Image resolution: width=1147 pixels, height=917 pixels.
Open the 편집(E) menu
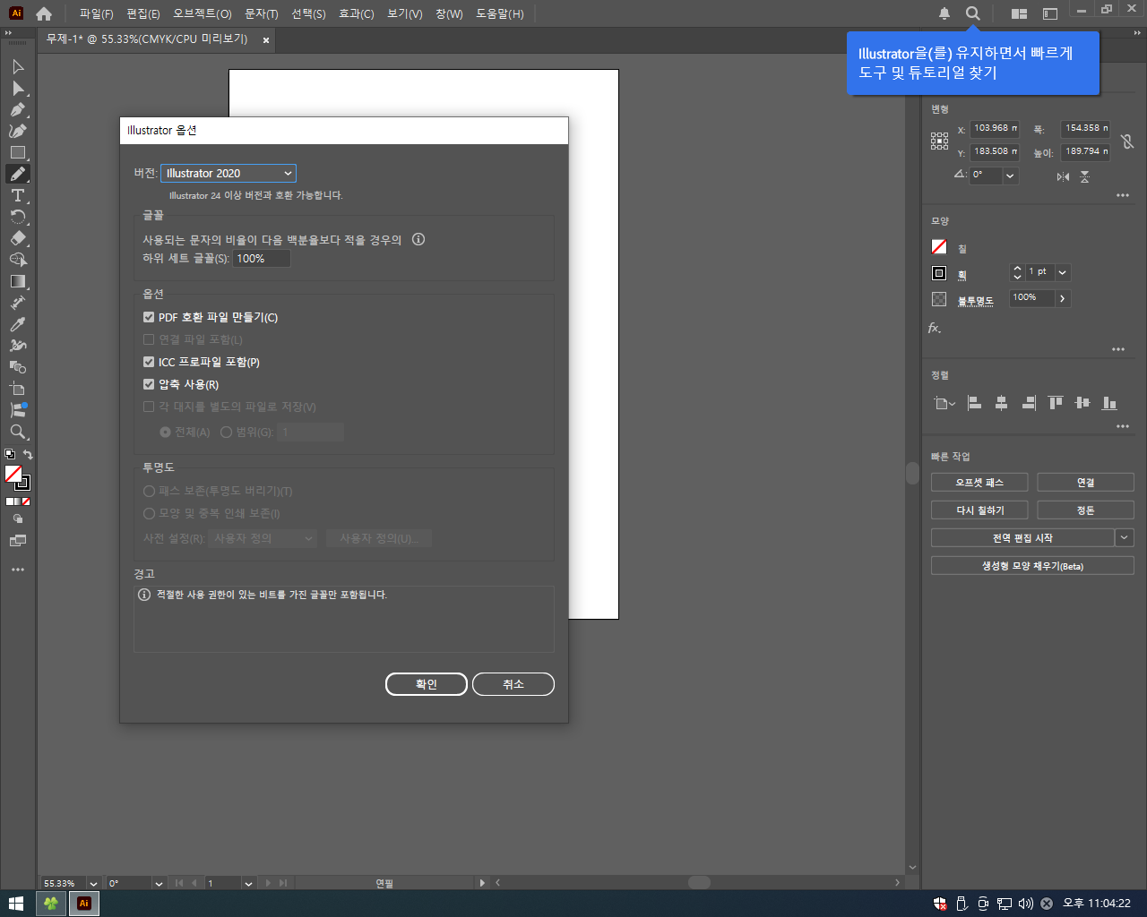click(143, 13)
